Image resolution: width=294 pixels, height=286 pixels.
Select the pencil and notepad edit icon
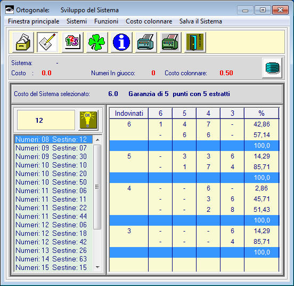tap(47, 42)
